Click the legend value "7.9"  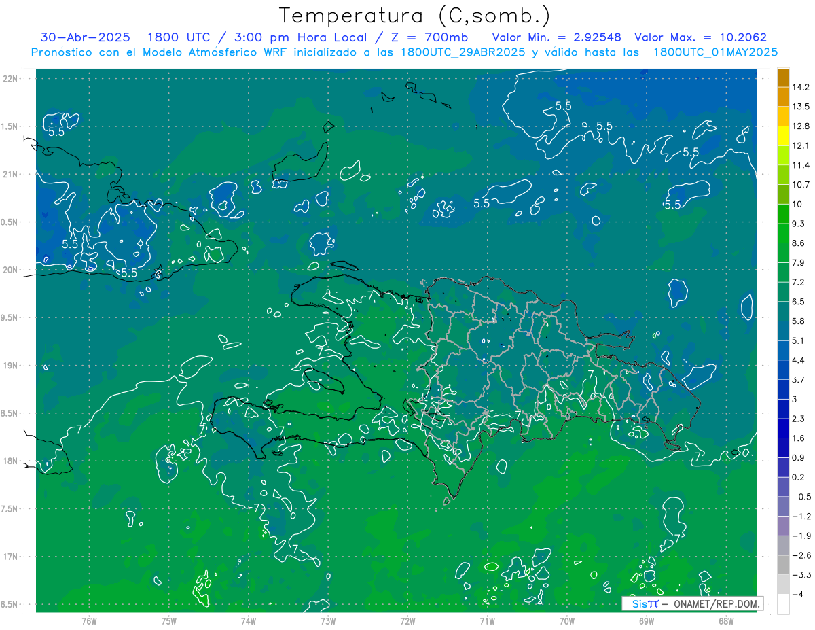(x=798, y=263)
